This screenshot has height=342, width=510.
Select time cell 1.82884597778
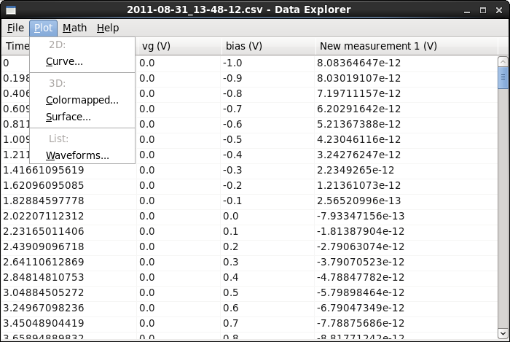(69, 201)
